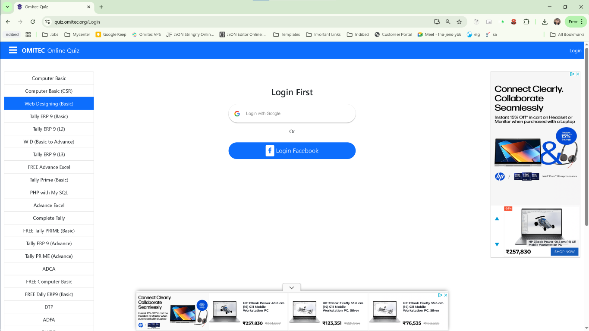Collapse the bottom ad with chevron

(292, 287)
